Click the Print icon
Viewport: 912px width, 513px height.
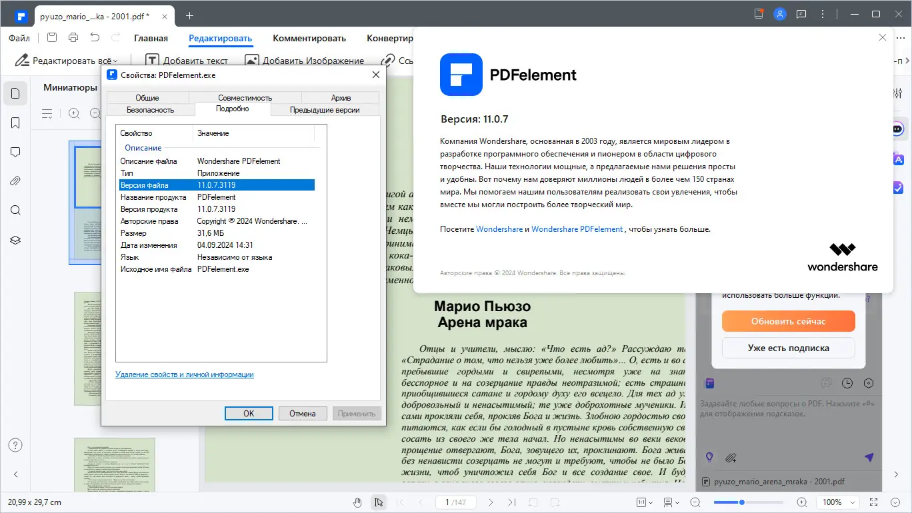[x=73, y=38]
